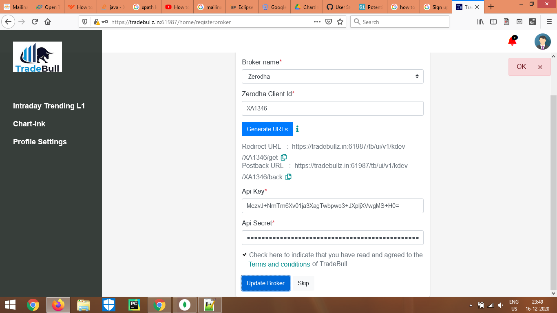The height and width of the screenshot is (313, 557).
Task: Click the info icon beside Generate URLs
Action: coord(297,129)
